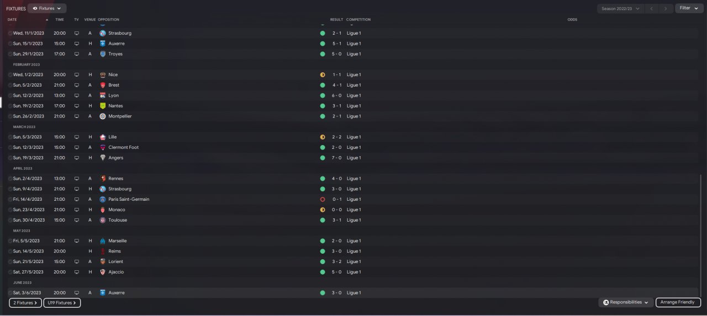Viewport: 707px width, 316px height.
Task: Select the checkbox beside Sun, 12/3/2023
Action: 10,147
